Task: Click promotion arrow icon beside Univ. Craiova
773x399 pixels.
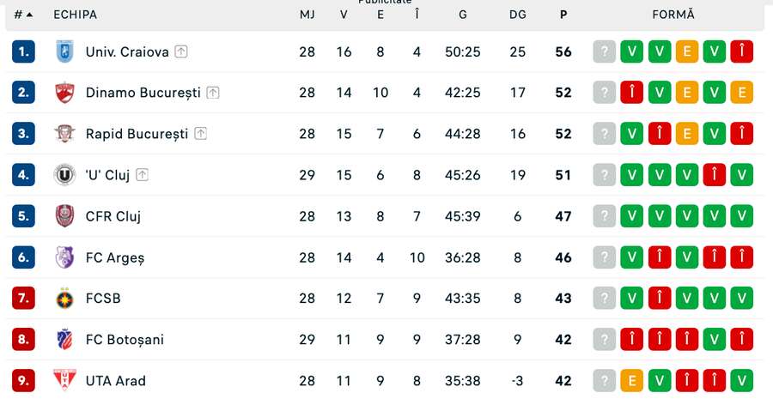Action: 181,51
